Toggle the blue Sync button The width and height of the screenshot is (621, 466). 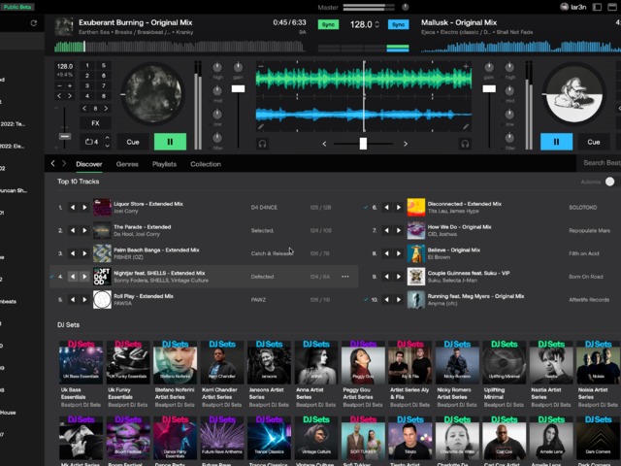coord(398,24)
